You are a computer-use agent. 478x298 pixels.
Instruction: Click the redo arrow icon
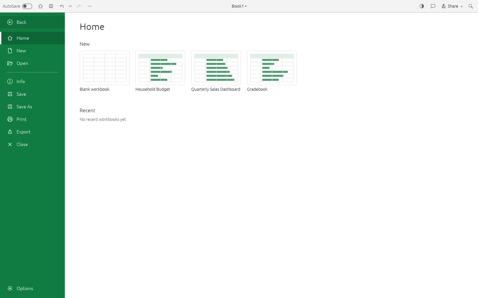(79, 6)
